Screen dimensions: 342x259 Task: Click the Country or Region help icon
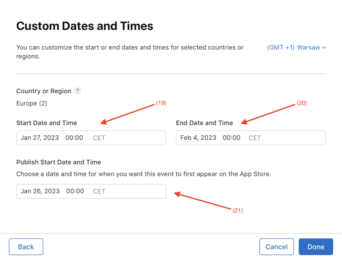(77, 91)
